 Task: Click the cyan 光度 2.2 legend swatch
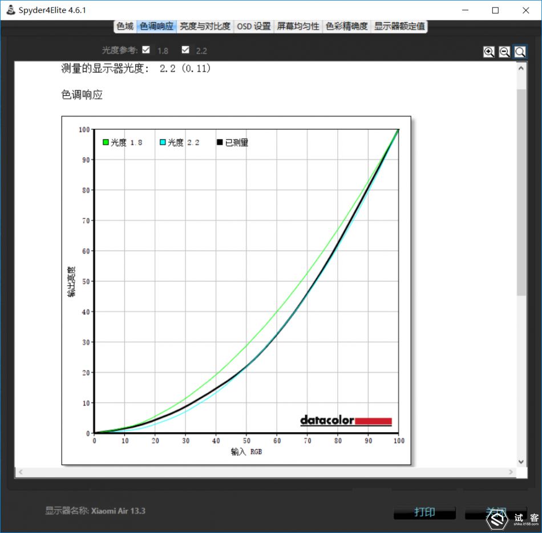(x=163, y=142)
